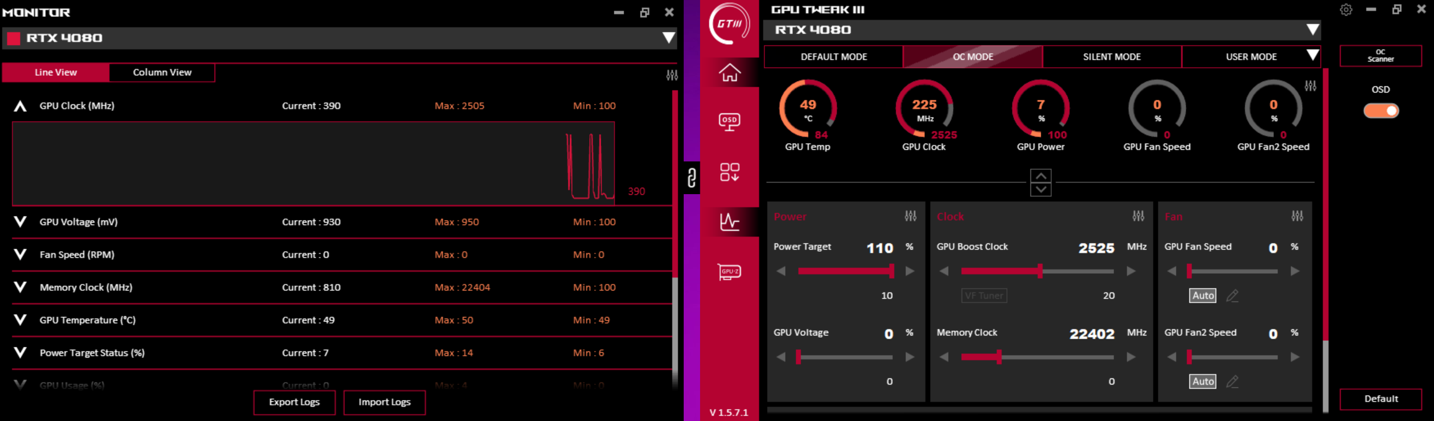Click the GPU Voltage slider handle

pyautogui.click(x=798, y=357)
